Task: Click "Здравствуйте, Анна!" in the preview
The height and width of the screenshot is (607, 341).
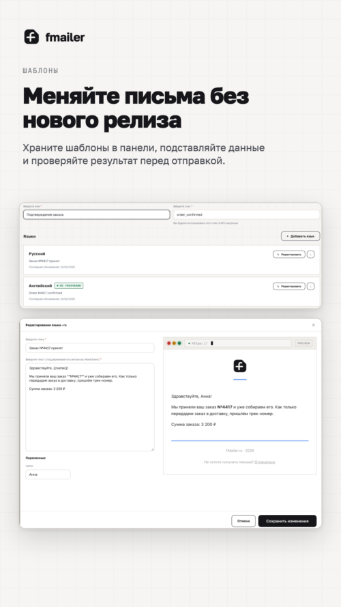Action: [x=192, y=396]
